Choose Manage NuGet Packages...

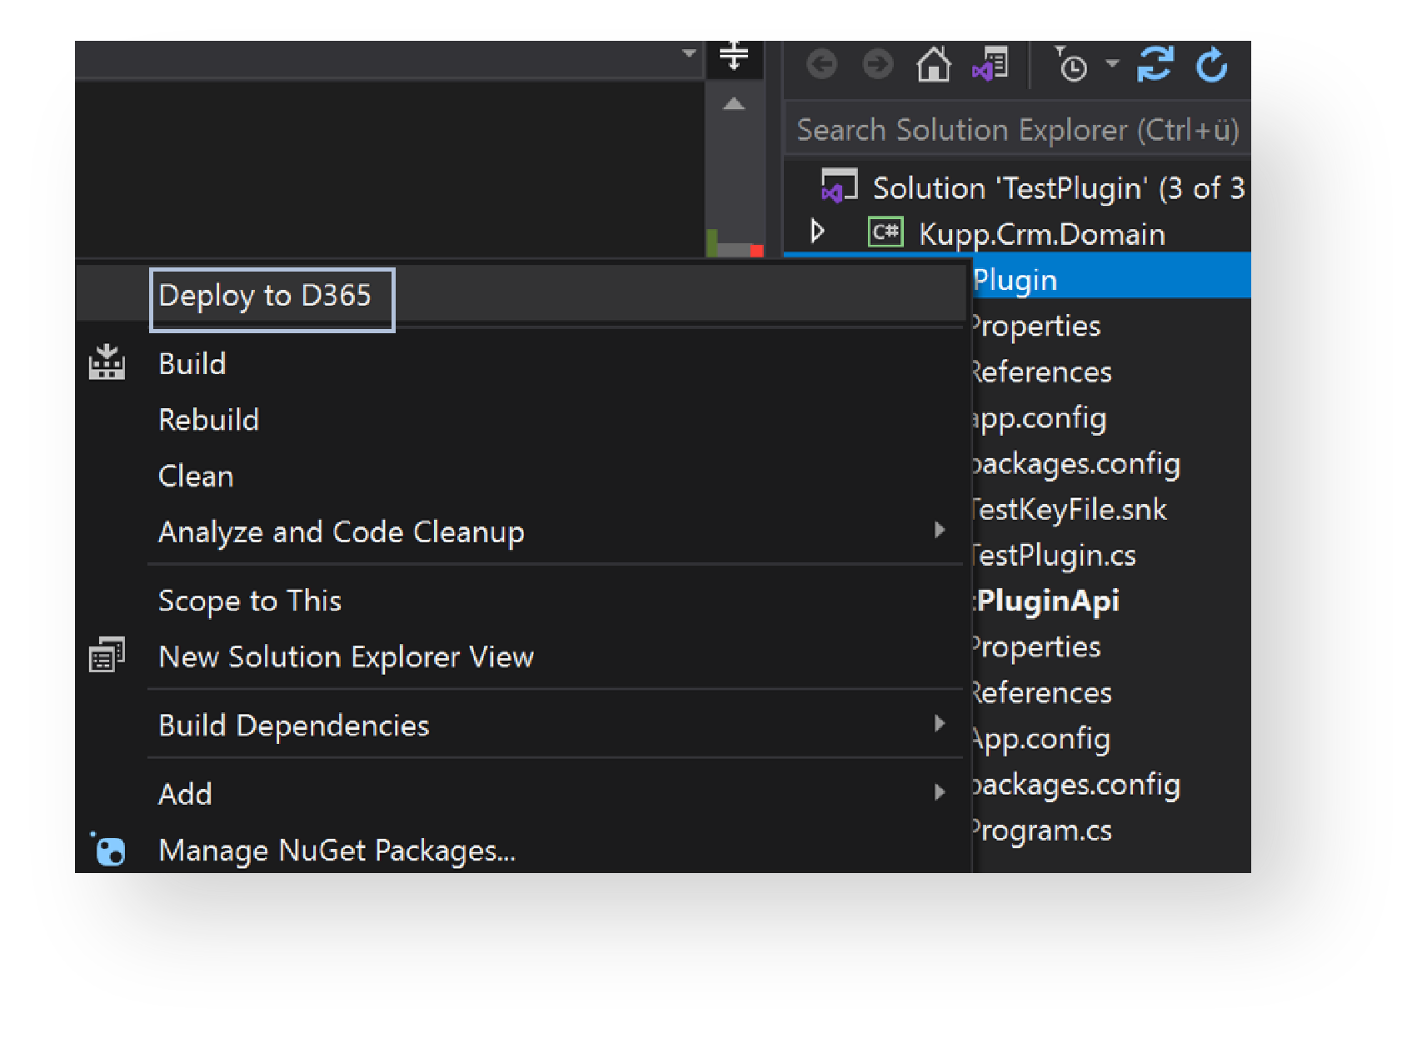(521, 851)
